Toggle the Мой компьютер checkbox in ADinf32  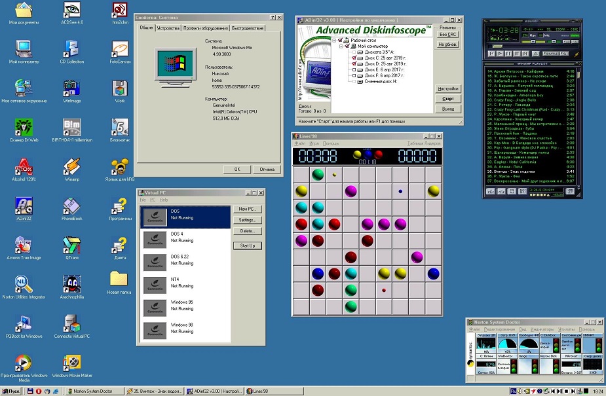(x=347, y=46)
